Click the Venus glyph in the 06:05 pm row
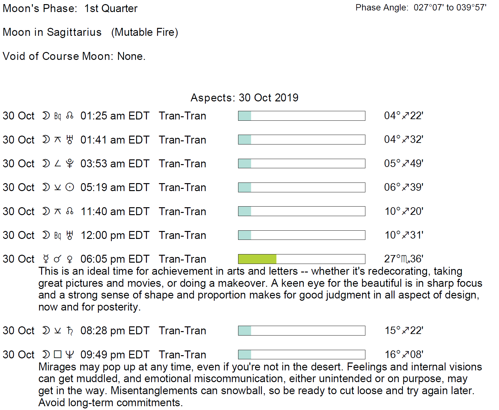499x410 pixels. 70,259
